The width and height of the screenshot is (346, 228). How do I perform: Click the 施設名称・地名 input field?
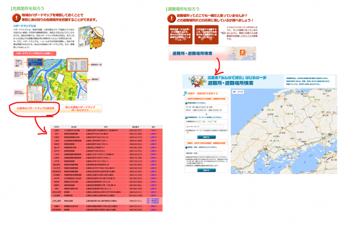click(210, 153)
